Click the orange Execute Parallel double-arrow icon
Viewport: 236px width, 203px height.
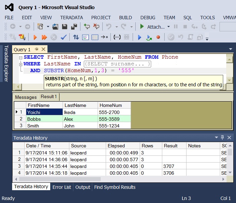[x=44, y=37]
